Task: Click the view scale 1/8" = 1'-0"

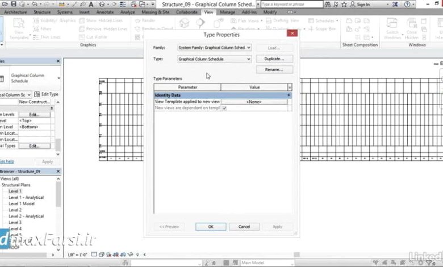Action: click(77, 255)
